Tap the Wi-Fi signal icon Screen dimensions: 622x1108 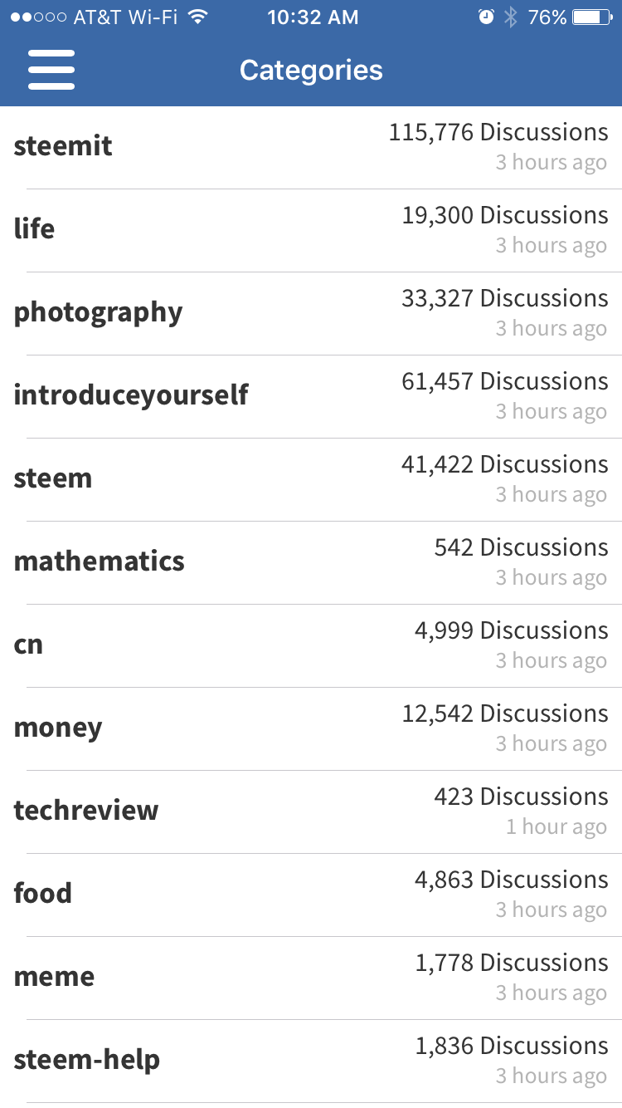click(x=197, y=17)
